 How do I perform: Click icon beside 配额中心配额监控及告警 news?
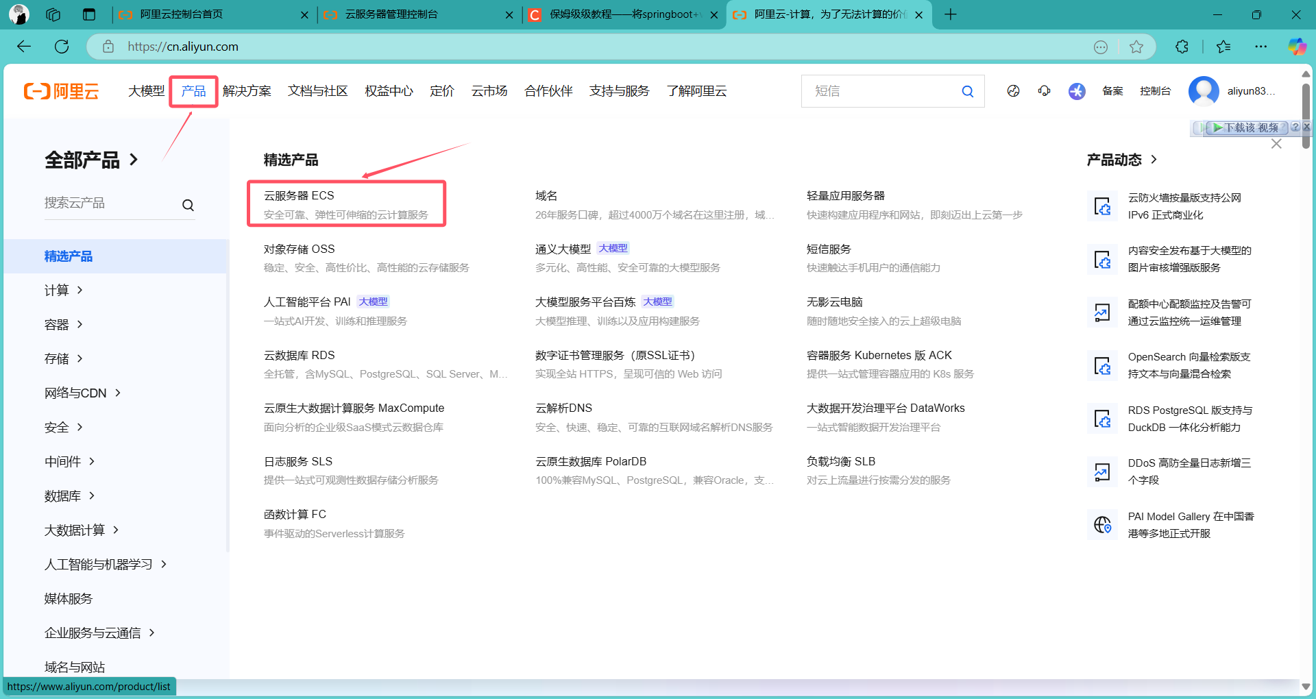point(1102,312)
